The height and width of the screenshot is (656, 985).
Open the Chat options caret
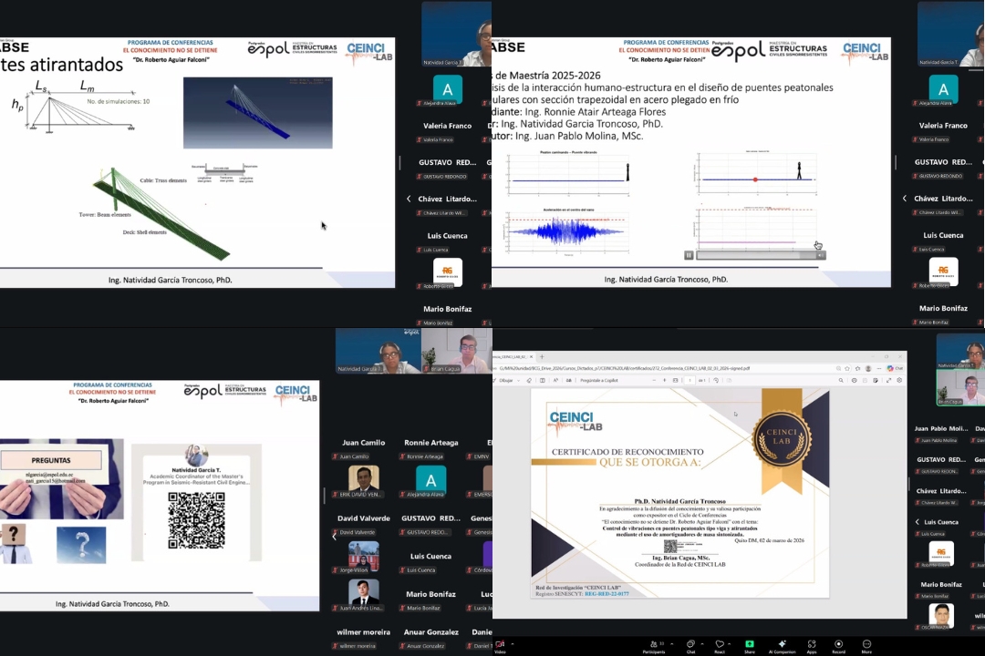702,645
